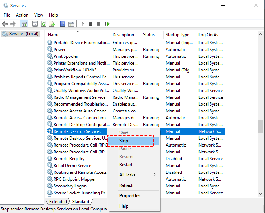The height and width of the screenshot is (213, 265).
Task: Select Stop in the context menu
Action: (124, 141)
